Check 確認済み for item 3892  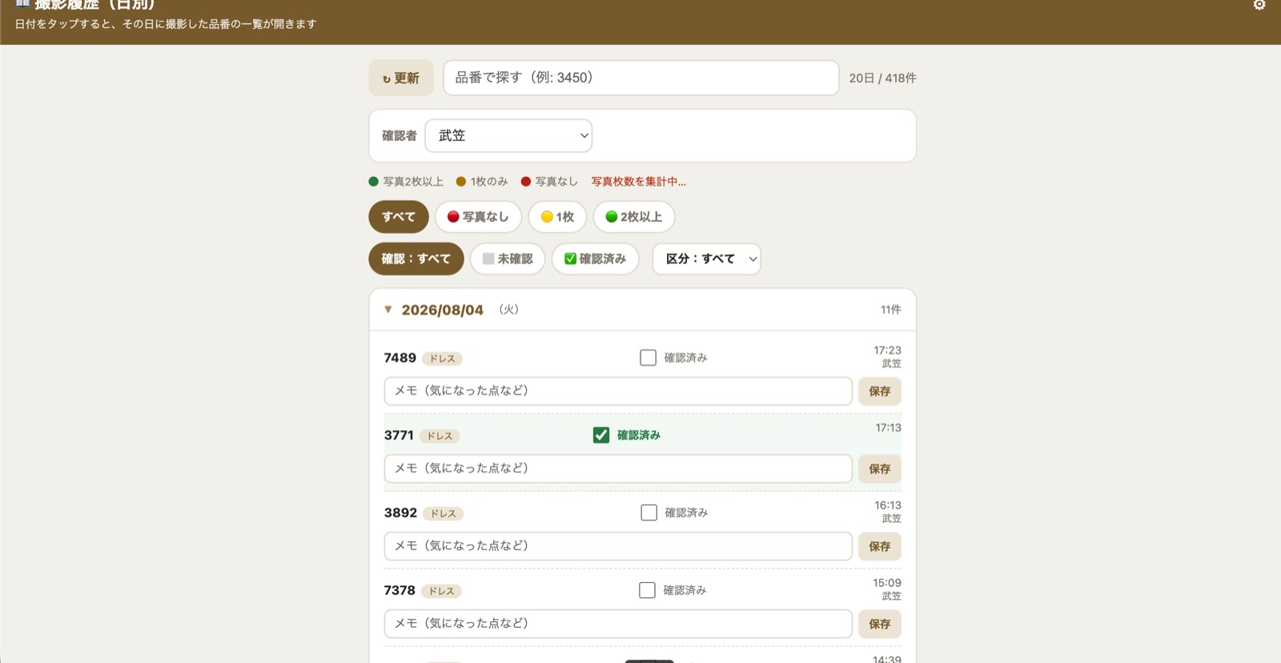tap(649, 512)
